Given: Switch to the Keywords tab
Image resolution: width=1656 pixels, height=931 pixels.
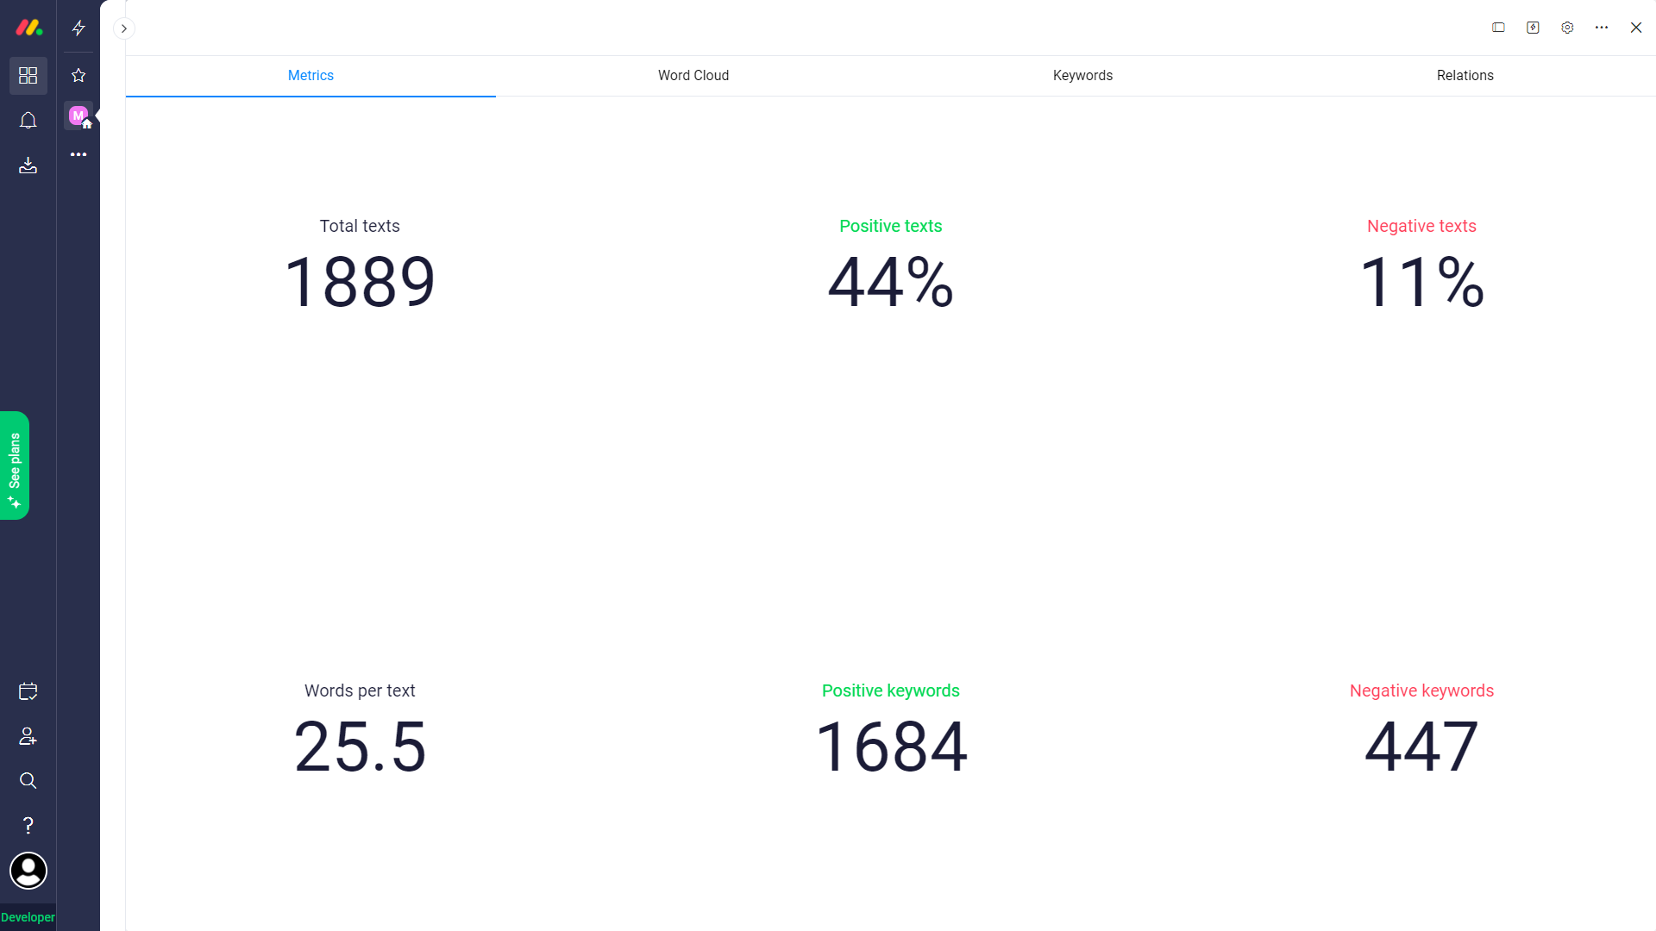Looking at the screenshot, I should coord(1082,76).
